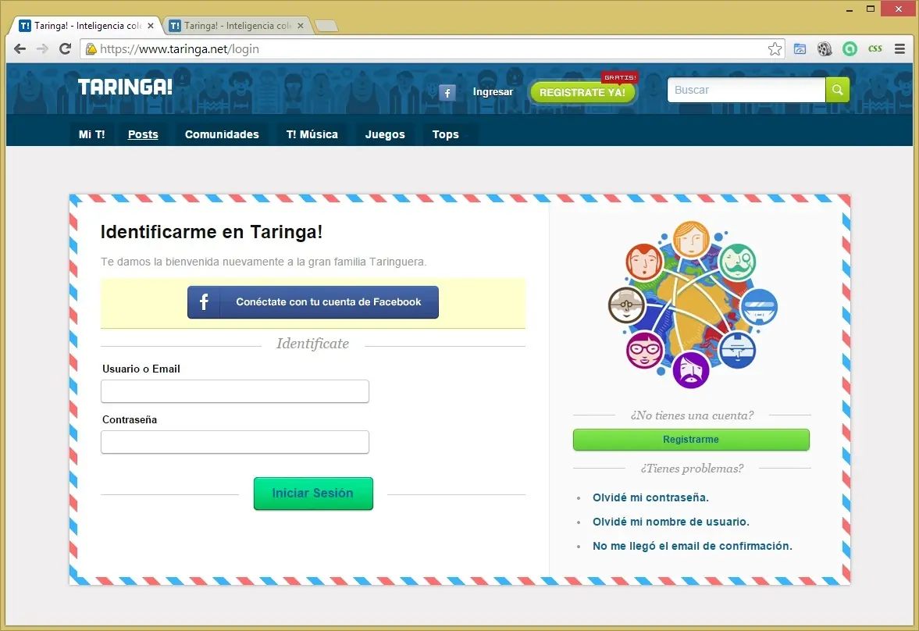Open the Mi T! menu item
This screenshot has height=631, width=919.
[91, 134]
